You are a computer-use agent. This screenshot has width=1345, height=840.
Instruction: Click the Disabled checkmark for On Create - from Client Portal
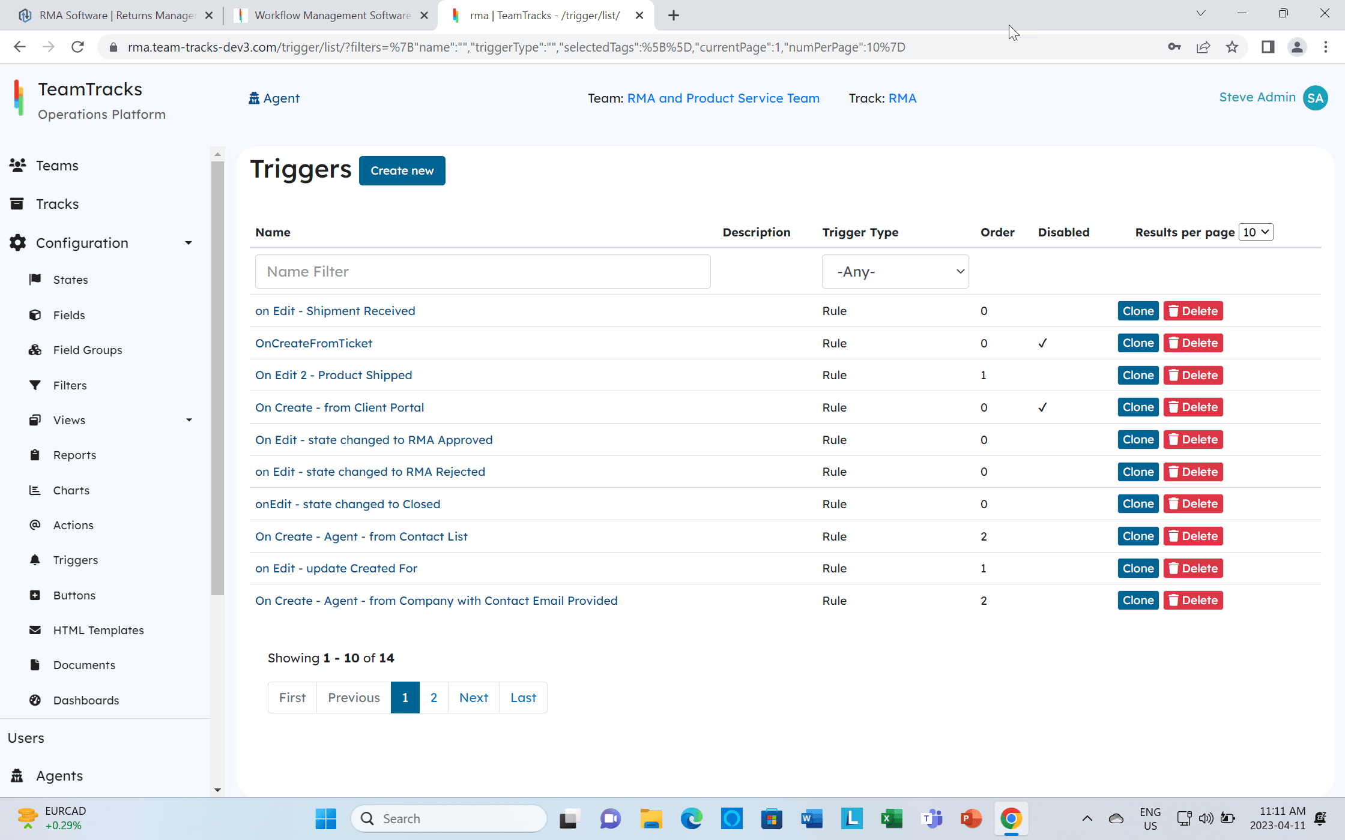pyautogui.click(x=1042, y=407)
